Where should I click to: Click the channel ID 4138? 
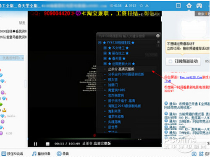tap(116, 5)
